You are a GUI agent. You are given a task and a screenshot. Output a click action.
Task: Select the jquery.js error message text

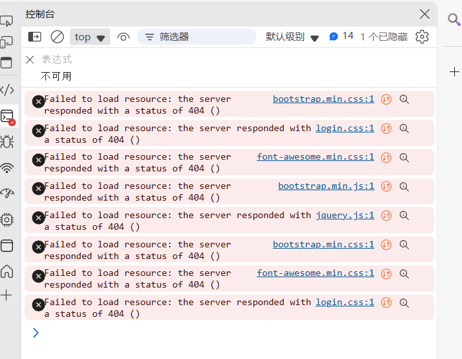pos(178,221)
